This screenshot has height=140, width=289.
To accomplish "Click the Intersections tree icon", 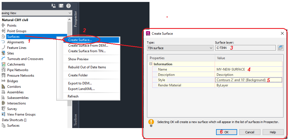I will 3,103.
